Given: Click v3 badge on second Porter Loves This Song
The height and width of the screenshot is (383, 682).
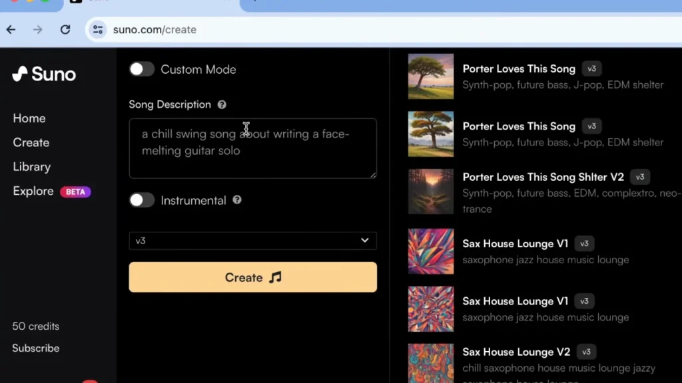Looking at the screenshot, I should [x=591, y=126].
